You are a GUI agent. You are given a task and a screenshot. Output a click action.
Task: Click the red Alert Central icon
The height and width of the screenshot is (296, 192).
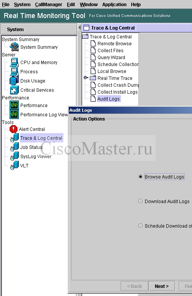(x=13, y=129)
